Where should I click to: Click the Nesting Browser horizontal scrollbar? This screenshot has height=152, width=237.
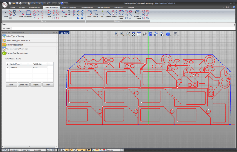(30, 146)
